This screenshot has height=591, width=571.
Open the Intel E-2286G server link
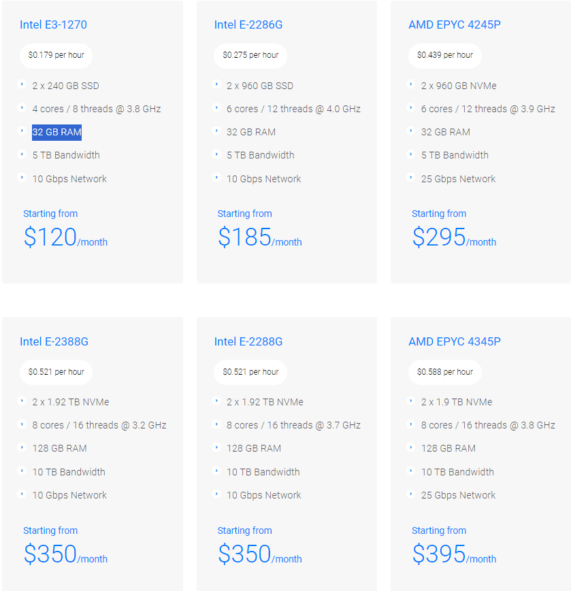[x=248, y=25]
